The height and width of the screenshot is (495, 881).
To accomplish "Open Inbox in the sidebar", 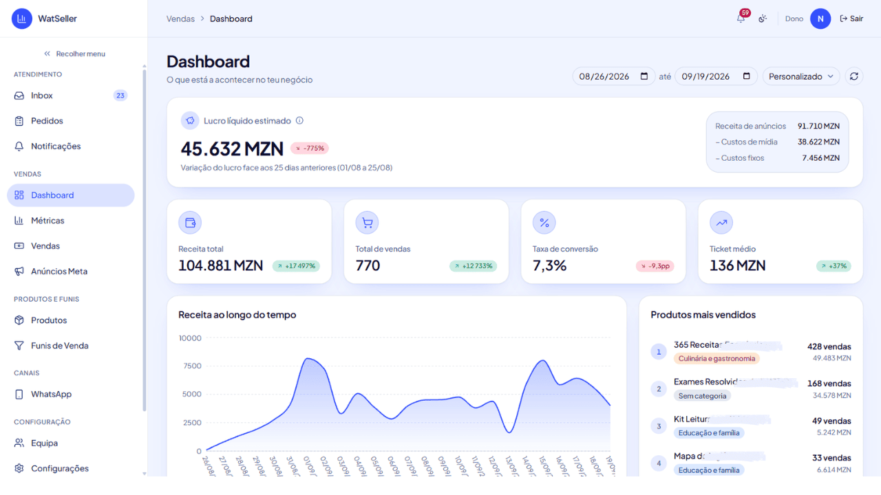I will tap(70, 96).
